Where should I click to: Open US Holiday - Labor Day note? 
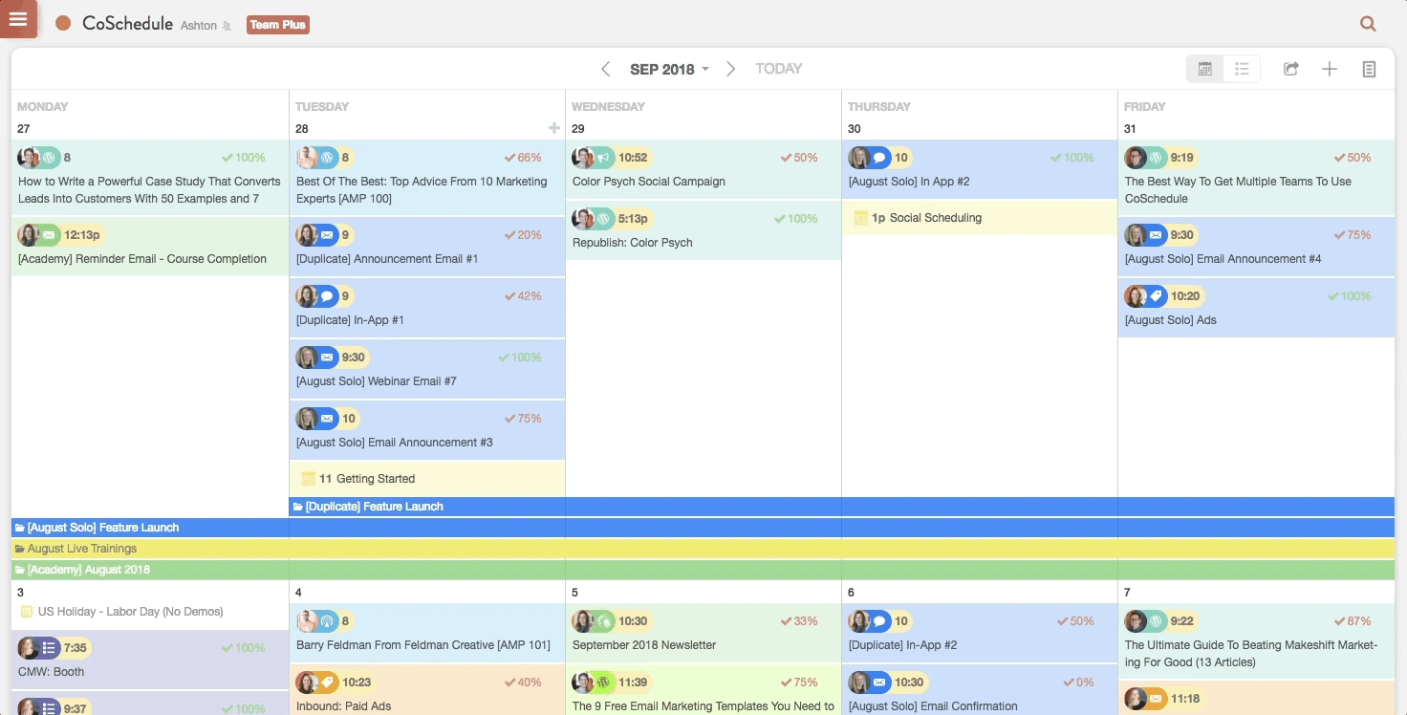coord(149,612)
